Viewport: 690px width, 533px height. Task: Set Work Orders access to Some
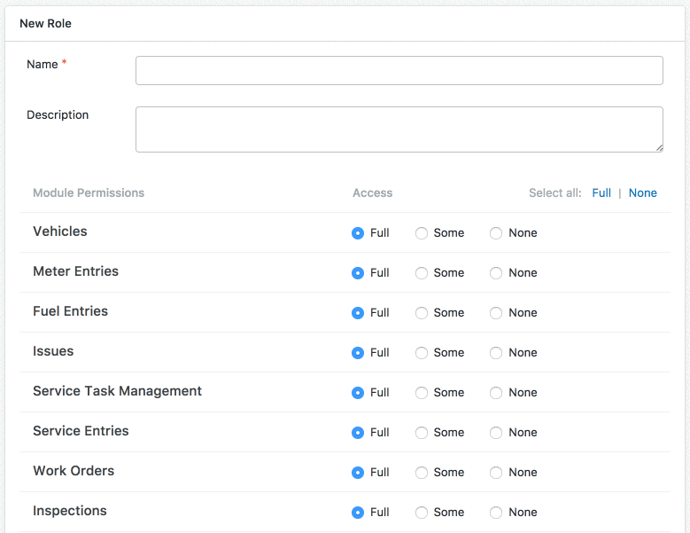pyautogui.click(x=422, y=473)
